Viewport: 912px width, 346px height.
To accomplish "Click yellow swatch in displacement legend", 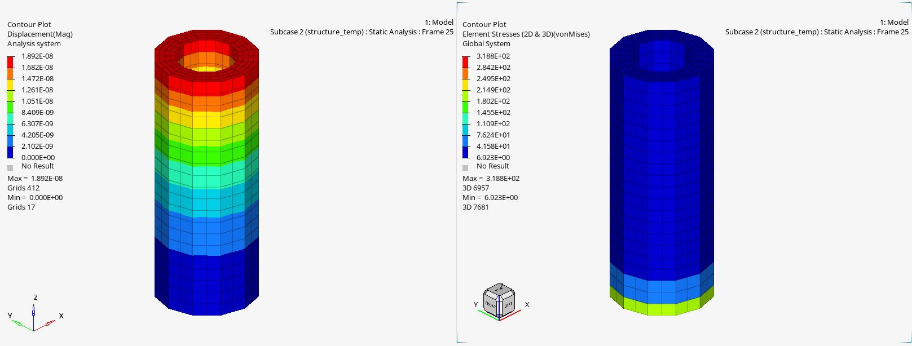I will [x=11, y=84].
